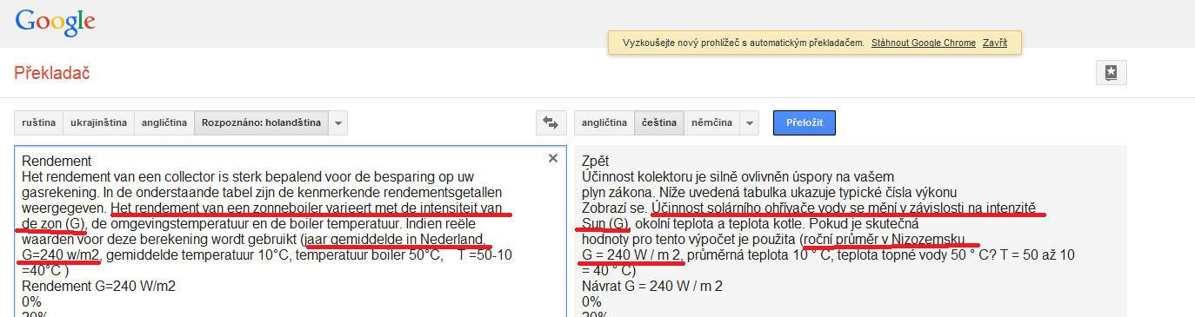The height and width of the screenshot is (317, 1195).
Task: Click the yellow browser promo notification bar
Action: 815,43
